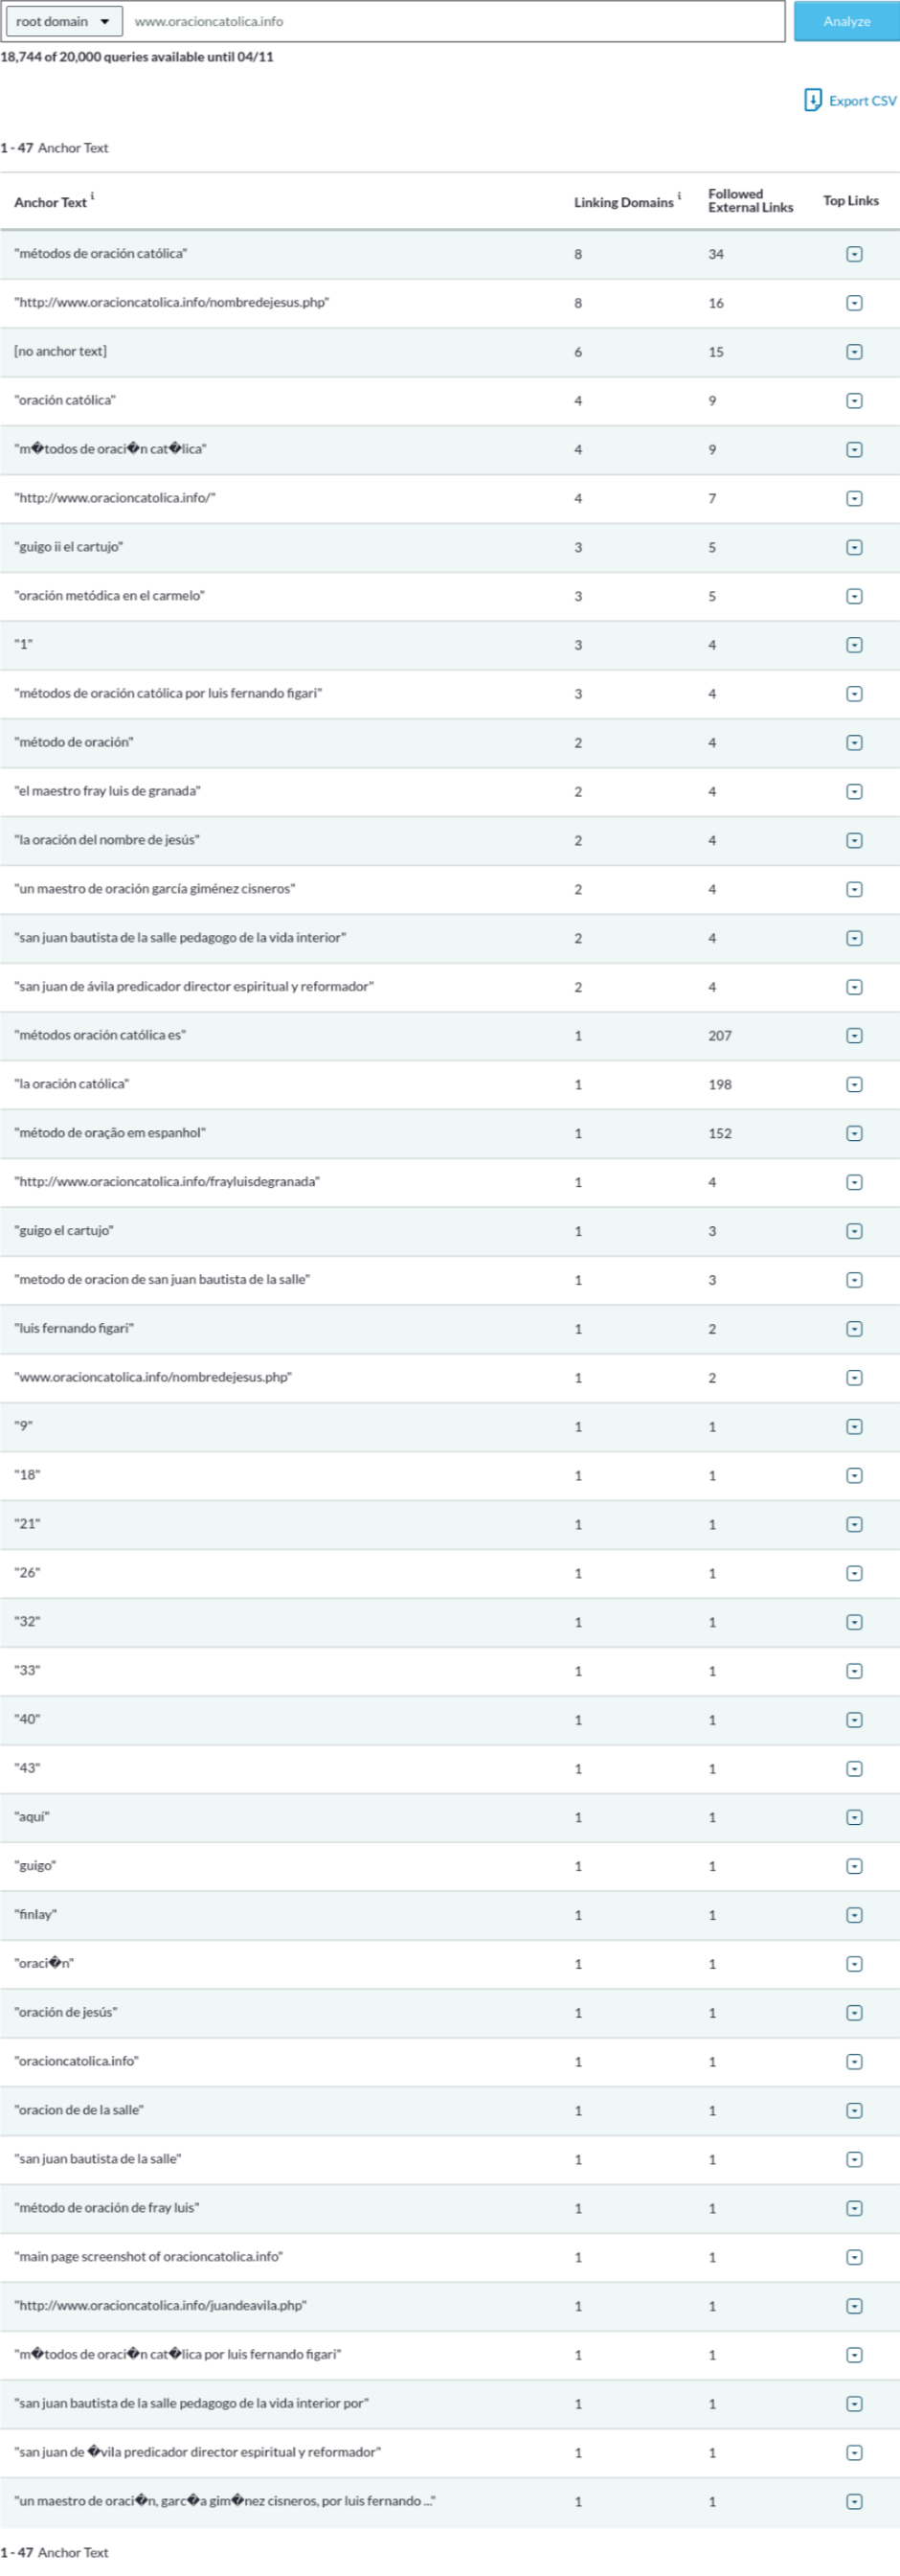Click the Export CSV link
The width and height of the screenshot is (900, 2576).
click(862, 101)
